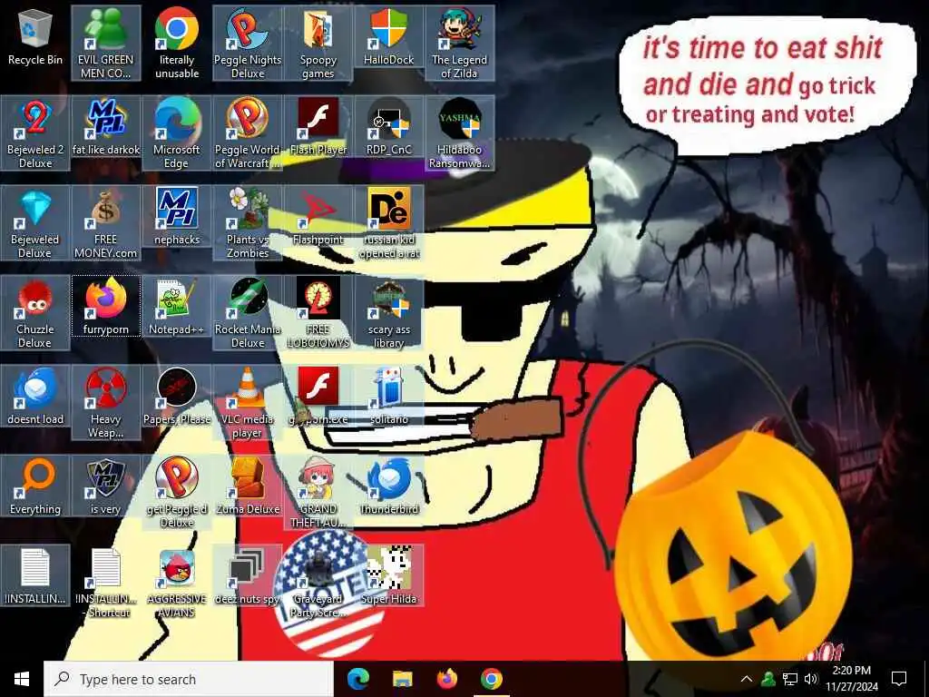Screen dimensions: 929x697
Task: Select the AGGRESSIVE AVIANS shortcut
Action: (177, 583)
